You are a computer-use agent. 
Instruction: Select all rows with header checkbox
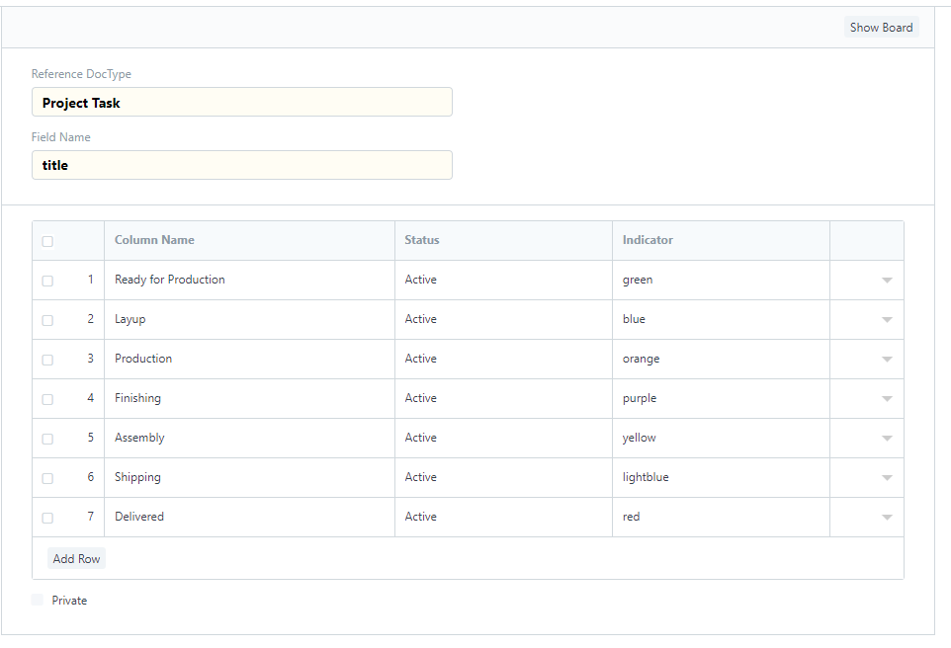pyautogui.click(x=47, y=241)
